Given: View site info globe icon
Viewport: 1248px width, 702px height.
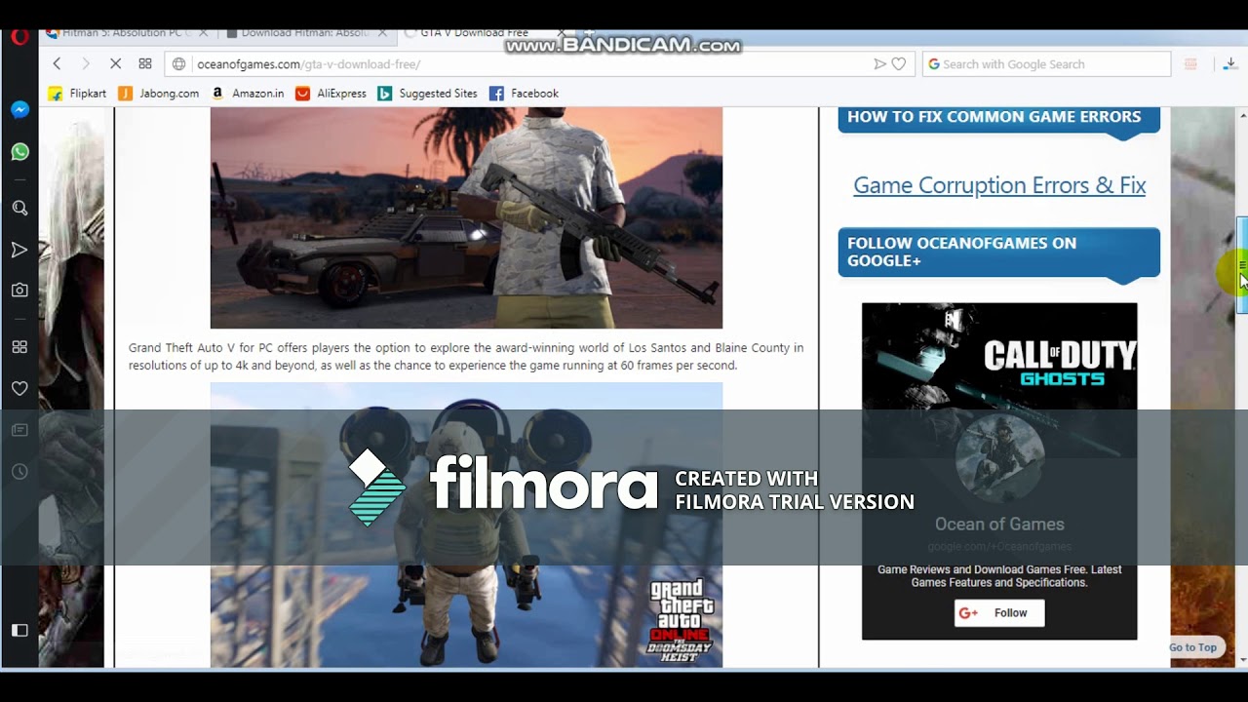Looking at the screenshot, I should (x=179, y=64).
